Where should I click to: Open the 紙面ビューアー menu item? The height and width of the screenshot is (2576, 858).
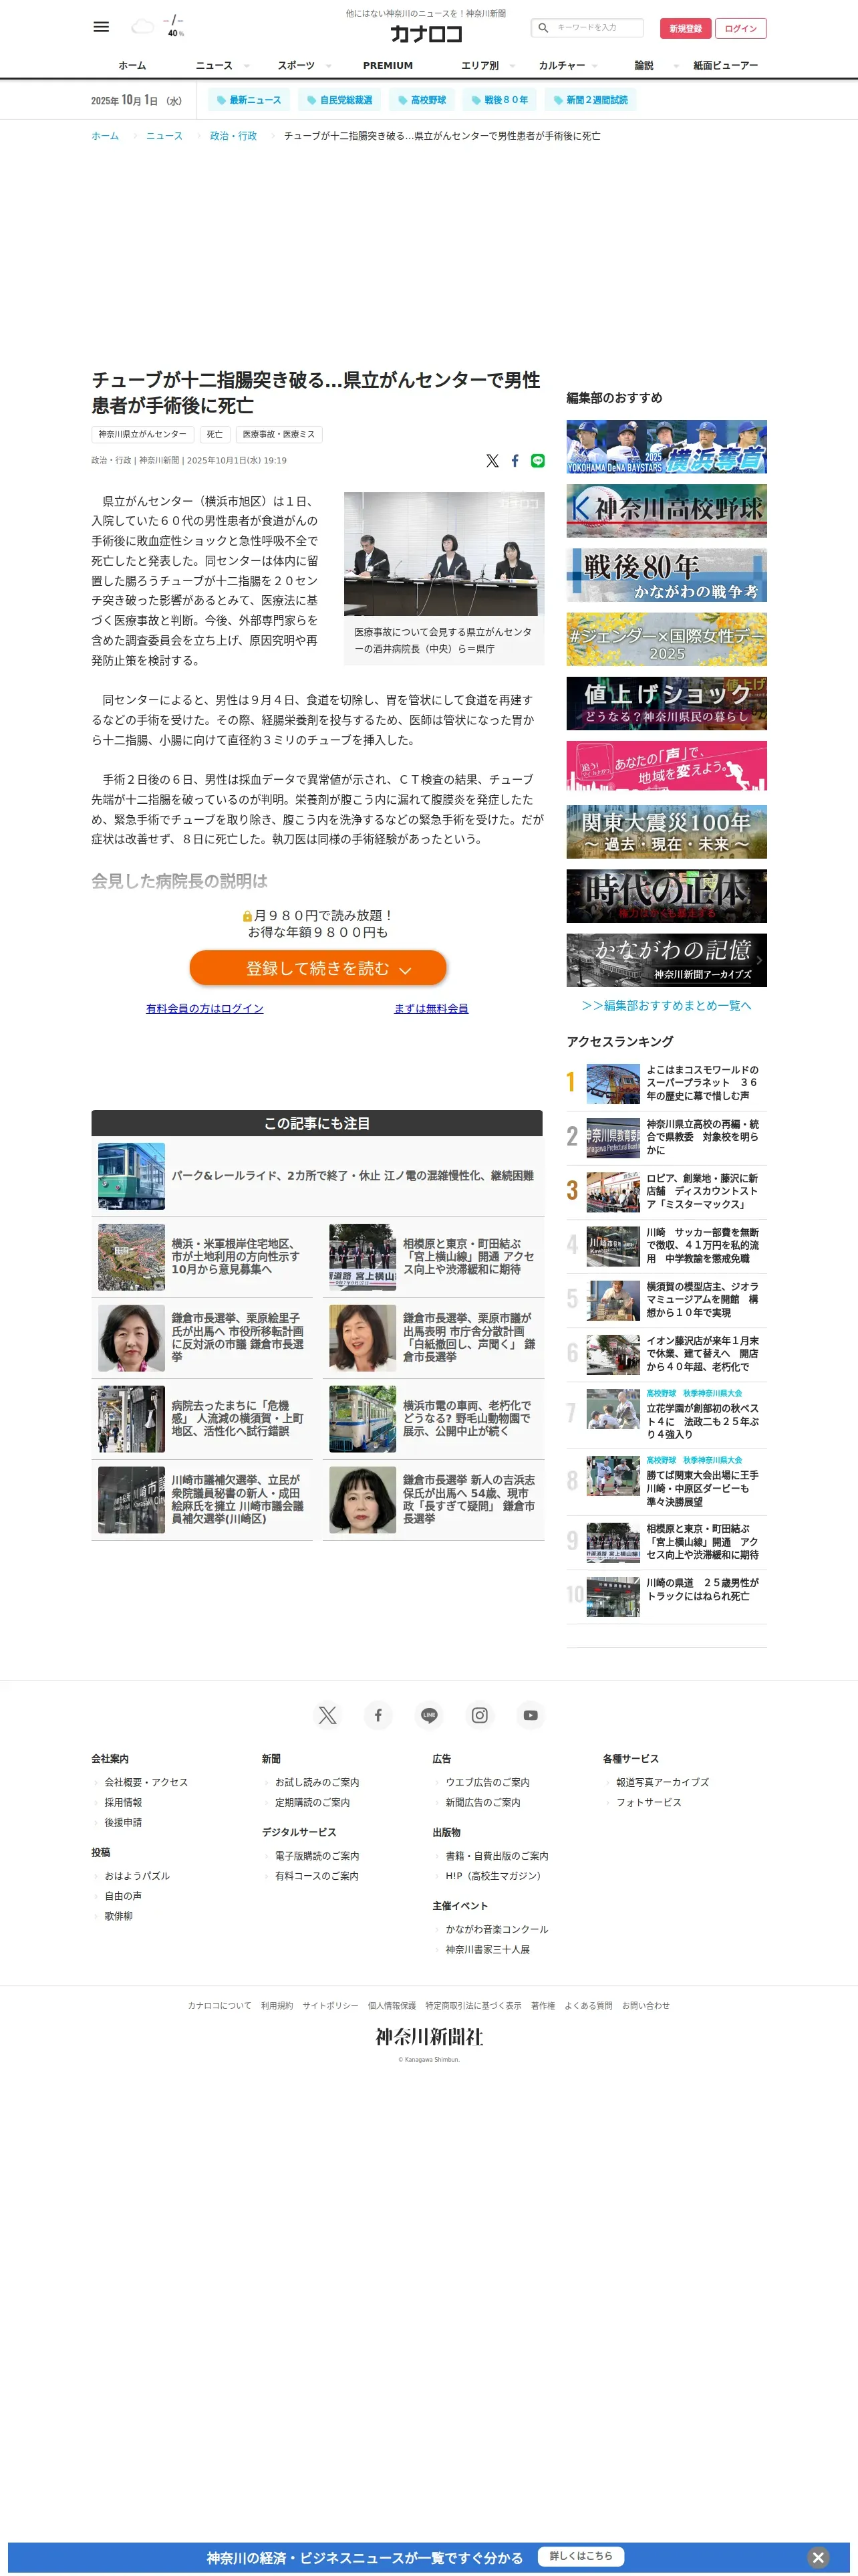[x=726, y=66]
